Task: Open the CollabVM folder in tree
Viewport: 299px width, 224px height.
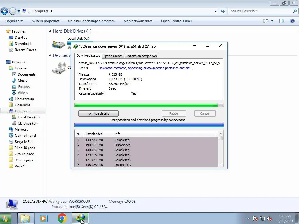Action: [20, 105]
